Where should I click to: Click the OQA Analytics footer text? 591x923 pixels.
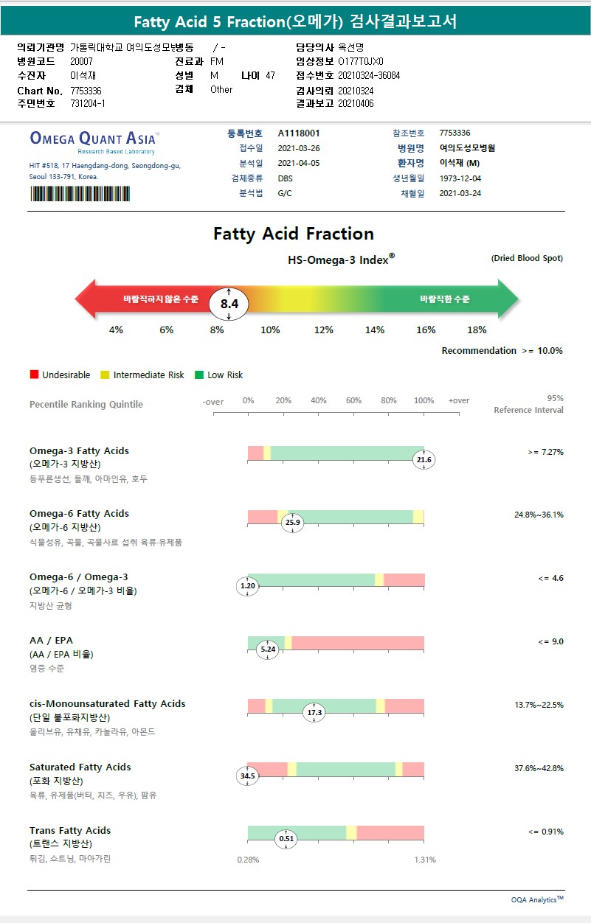pyautogui.click(x=537, y=899)
